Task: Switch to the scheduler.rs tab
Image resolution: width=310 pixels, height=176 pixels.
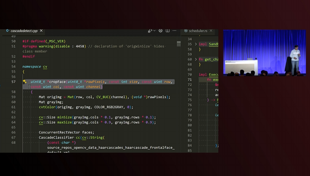Action: tap(198, 31)
